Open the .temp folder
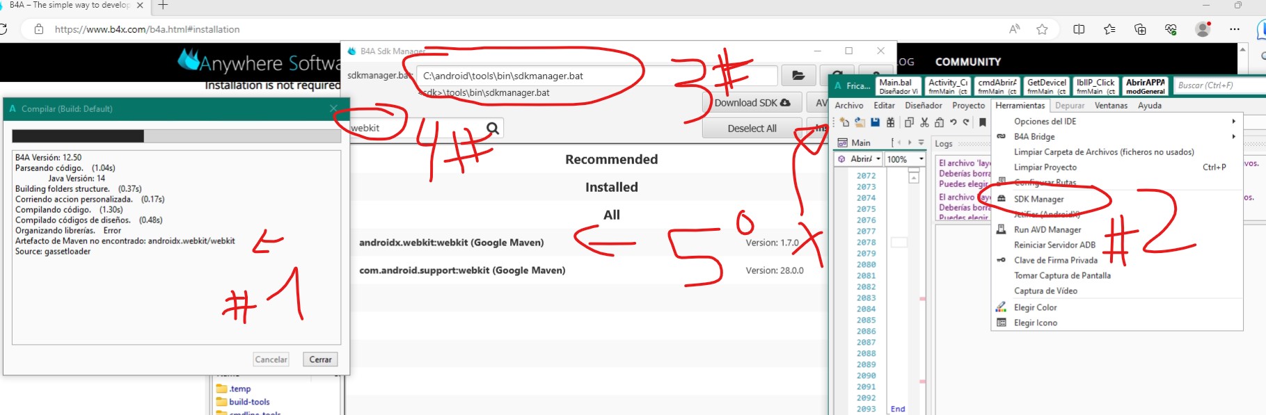The height and width of the screenshot is (415, 1266). point(234,389)
